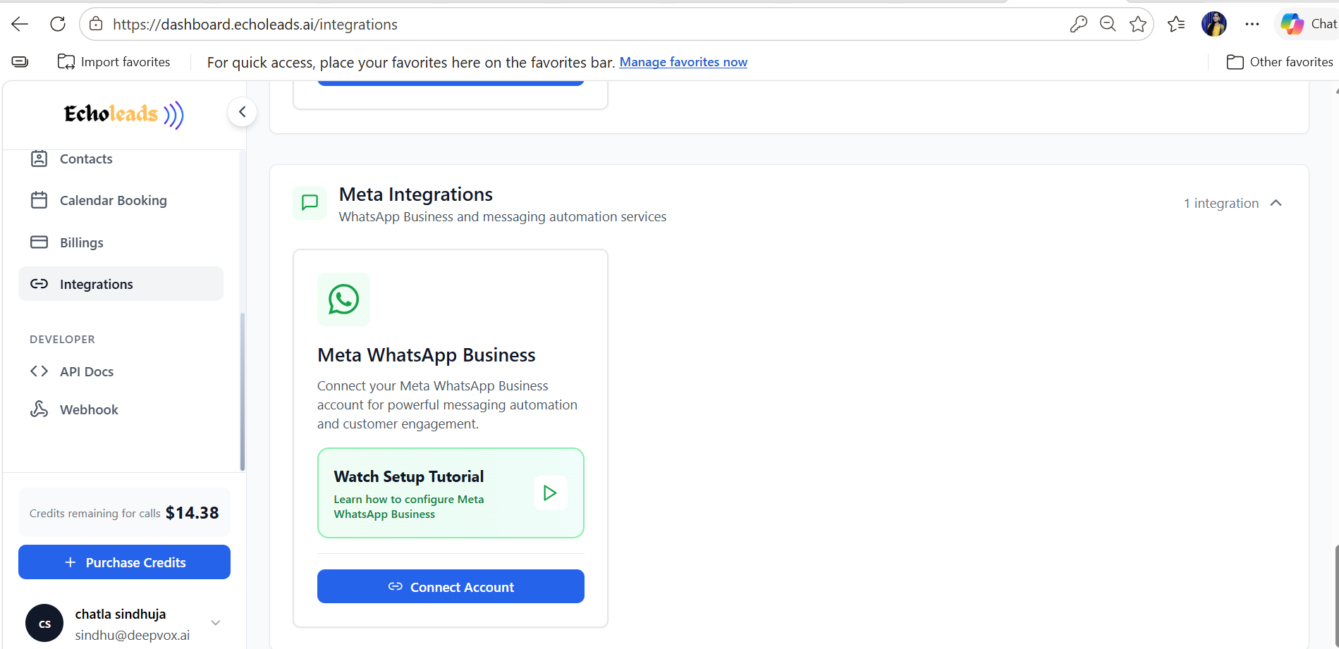The width and height of the screenshot is (1339, 649).
Task: Open the API Docs code icon
Action: point(39,371)
